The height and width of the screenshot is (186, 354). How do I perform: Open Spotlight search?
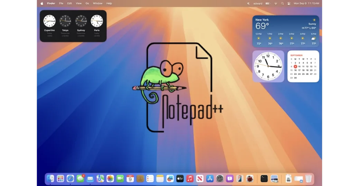(282, 3)
